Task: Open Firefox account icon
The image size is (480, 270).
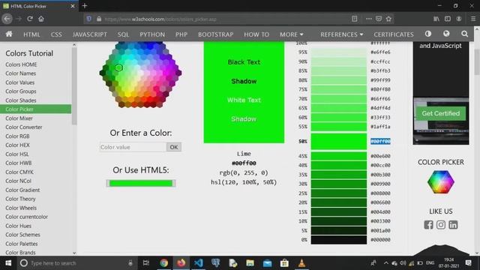Action: coord(458,19)
